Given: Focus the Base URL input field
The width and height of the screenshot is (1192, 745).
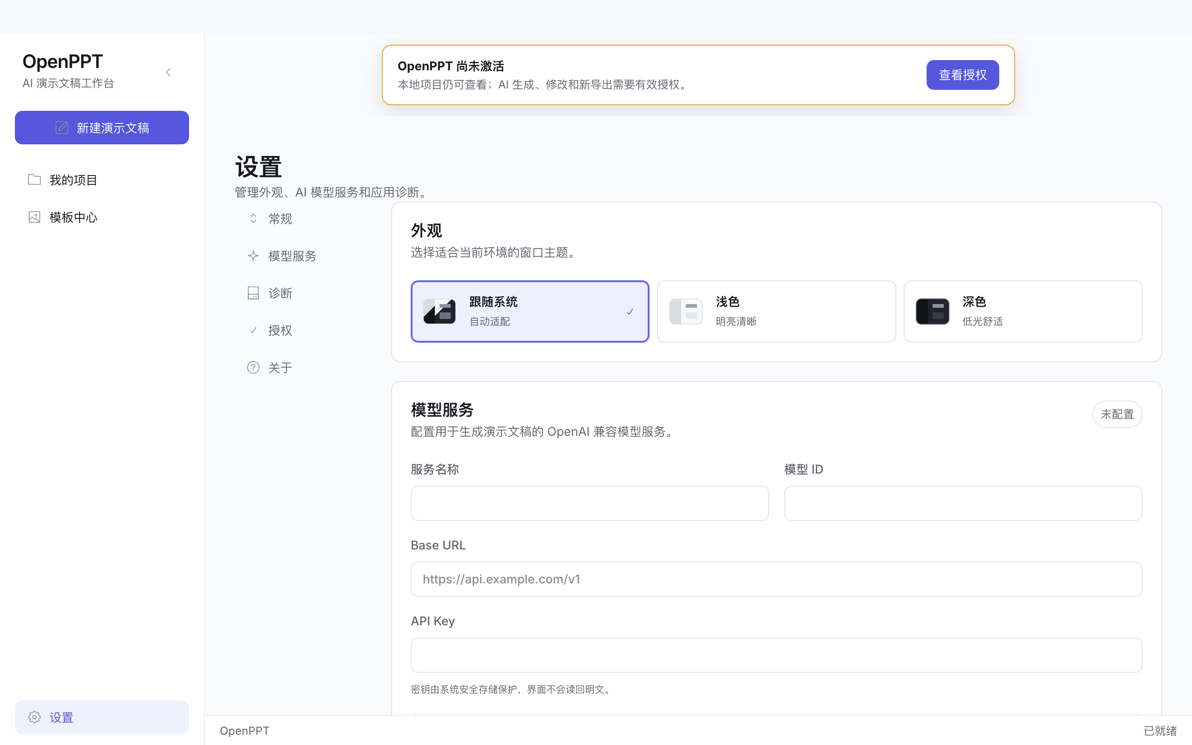Looking at the screenshot, I should (x=776, y=579).
